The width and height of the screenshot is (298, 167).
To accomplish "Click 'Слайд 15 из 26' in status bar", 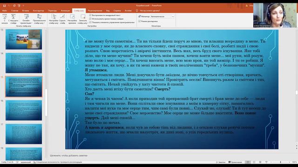I will [x=7, y=162].
